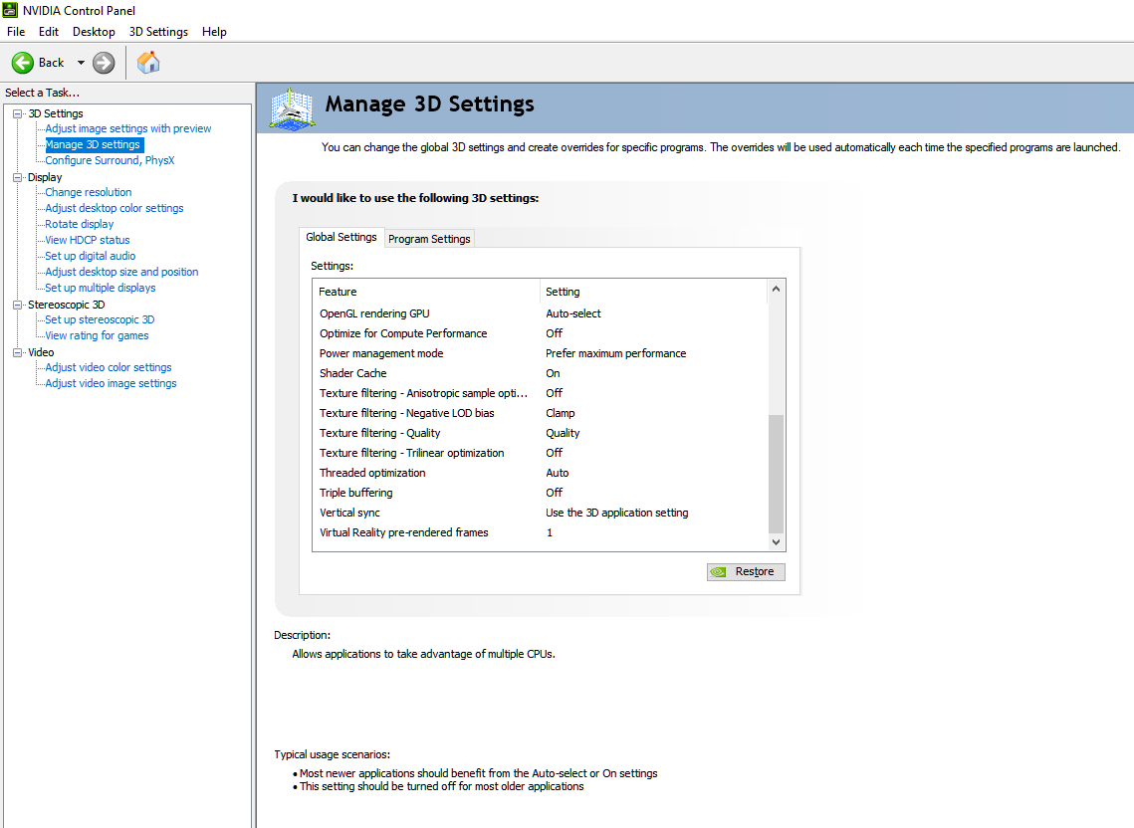Select the Threaded optimization row
The width and height of the screenshot is (1134, 828).
(x=540, y=473)
